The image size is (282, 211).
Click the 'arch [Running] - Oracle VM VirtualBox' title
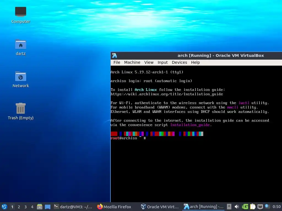[221, 55]
